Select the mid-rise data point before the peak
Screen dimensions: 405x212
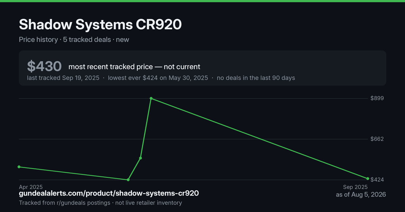(140, 158)
